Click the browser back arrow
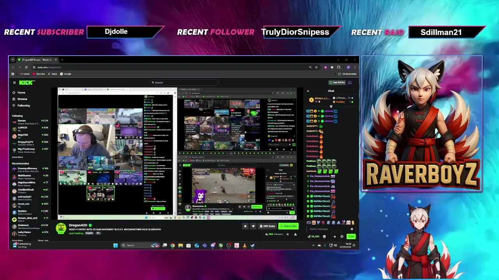This screenshot has height=280, width=499. pyautogui.click(x=13, y=67)
